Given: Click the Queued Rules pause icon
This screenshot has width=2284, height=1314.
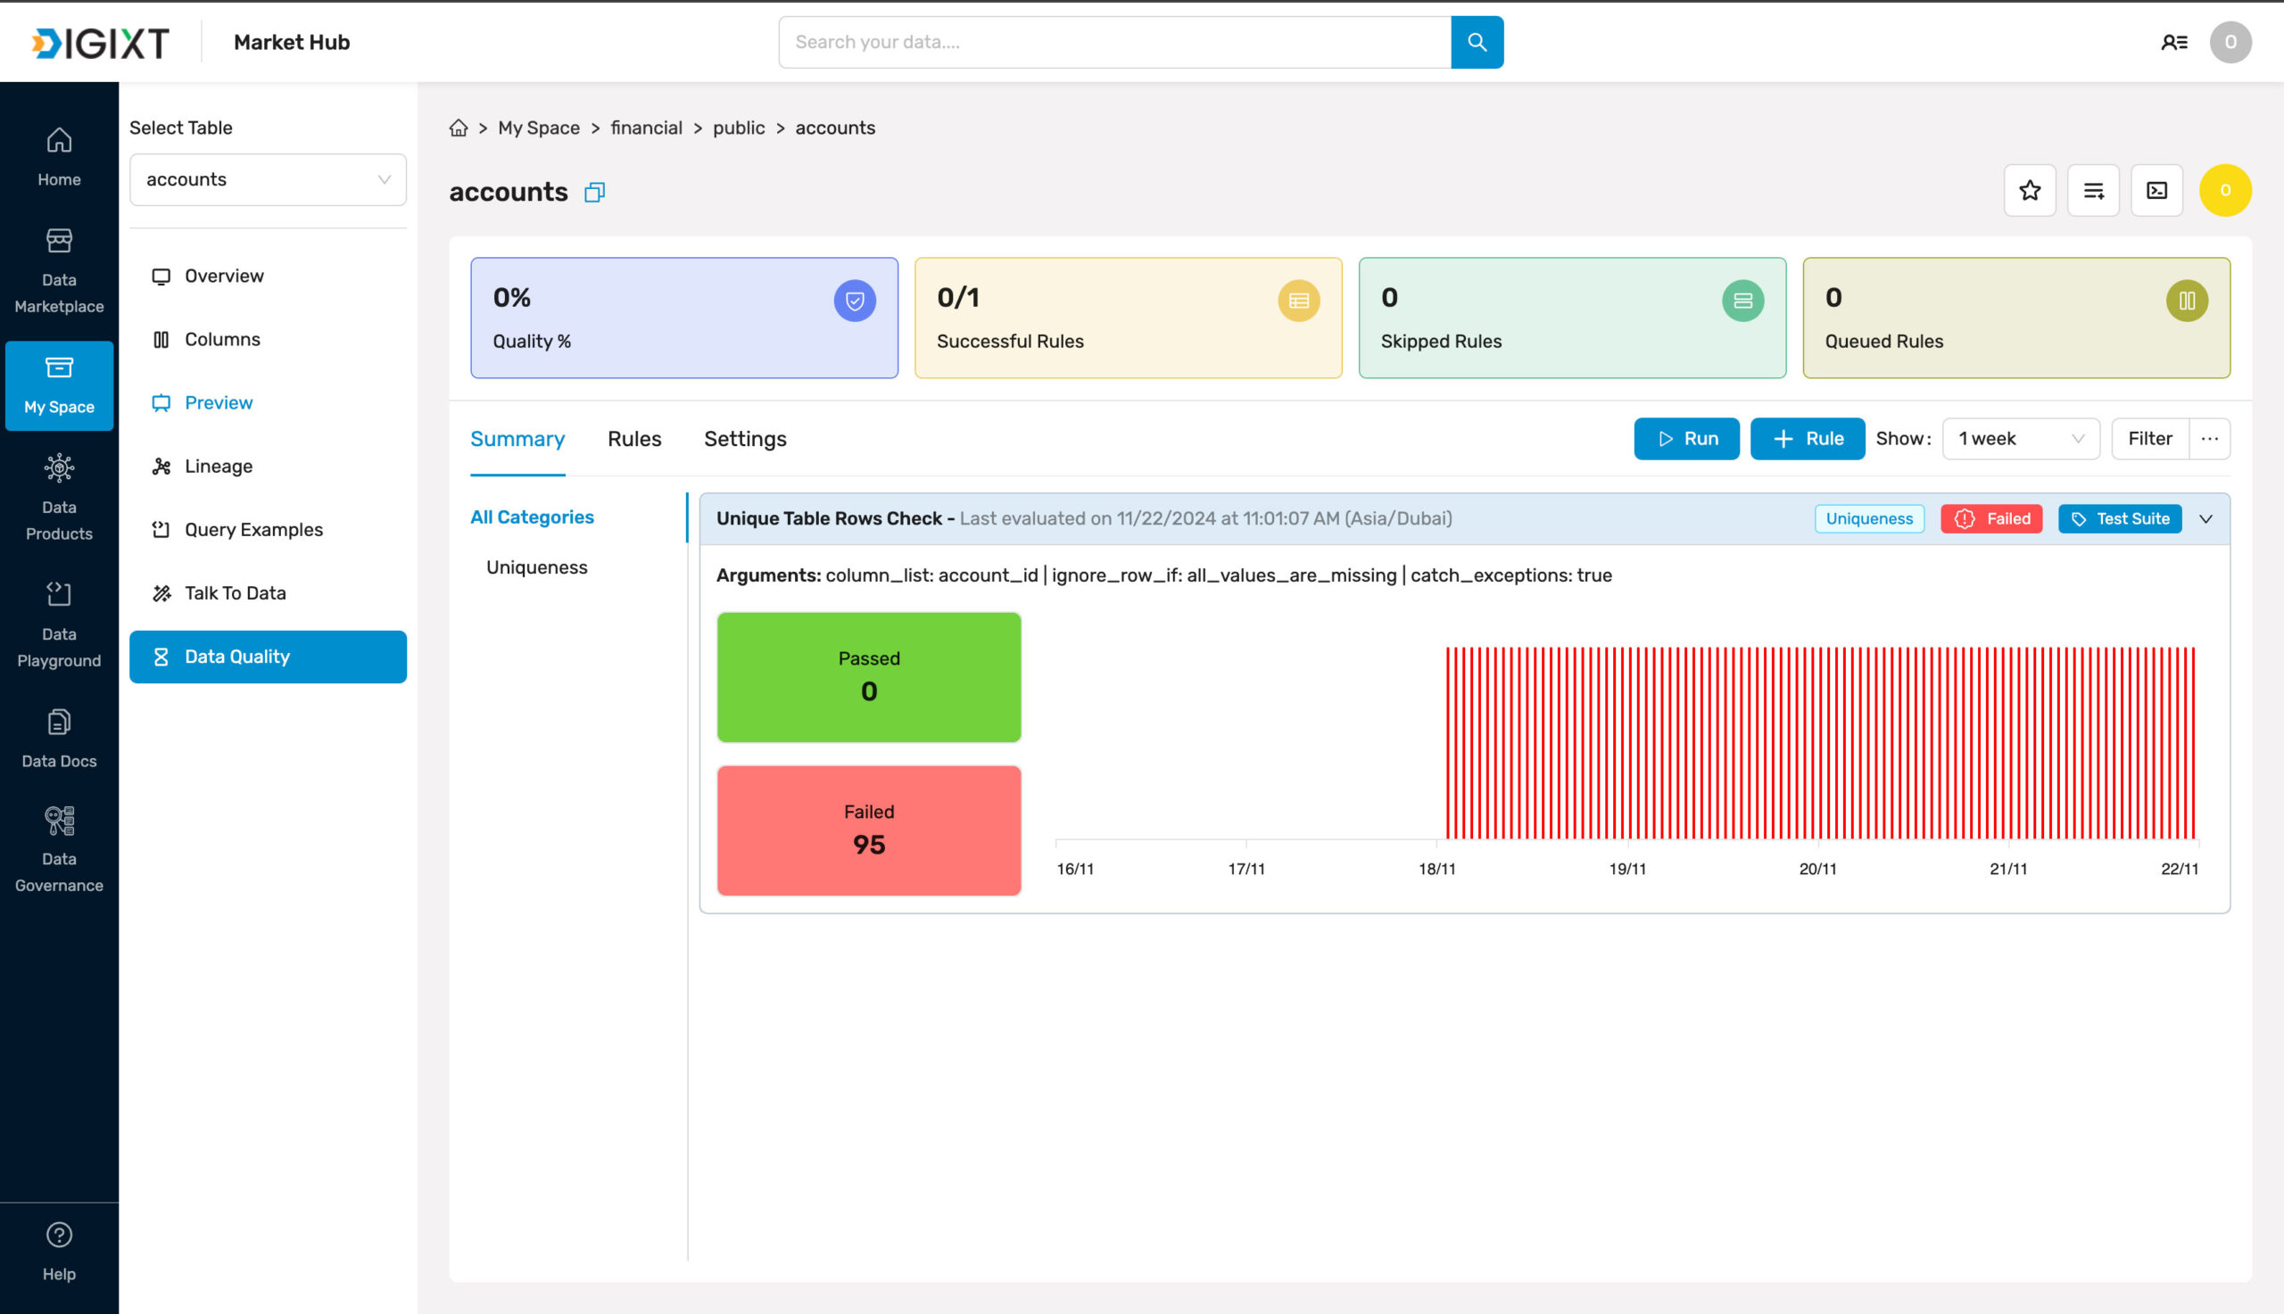Looking at the screenshot, I should click(x=2187, y=301).
